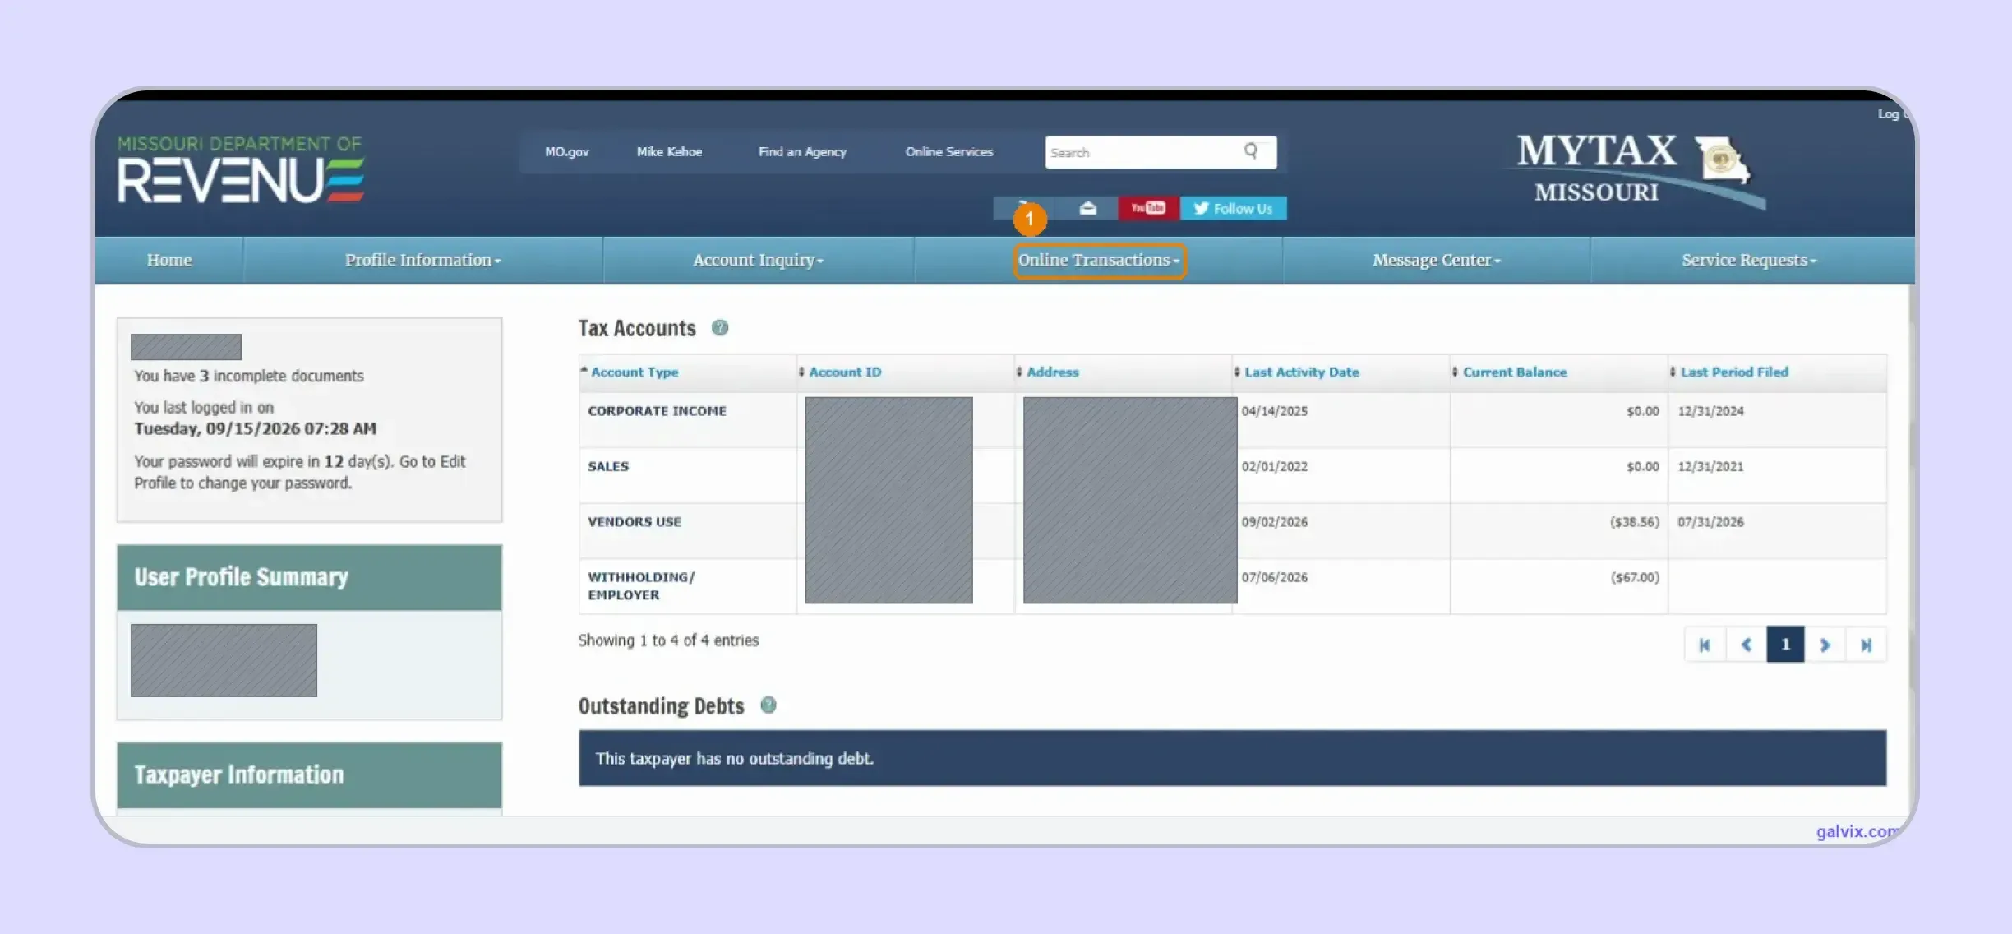Select the CORPORATE INCOME account row
The width and height of the screenshot is (2012, 934).
click(1233, 420)
